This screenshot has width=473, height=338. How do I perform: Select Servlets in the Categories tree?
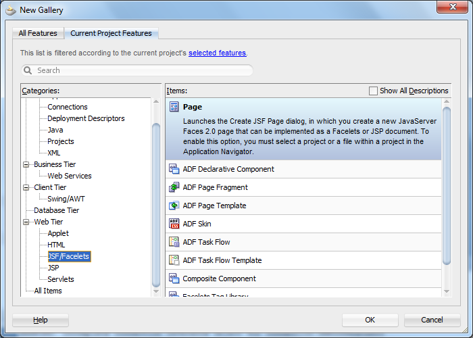click(x=61, y=279)
